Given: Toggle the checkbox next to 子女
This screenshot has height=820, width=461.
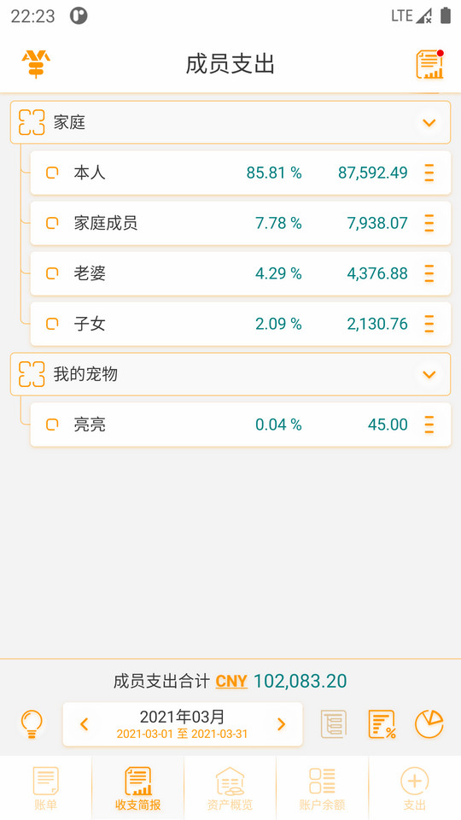Looking at the screenshot, I should (x=52, y=324).
